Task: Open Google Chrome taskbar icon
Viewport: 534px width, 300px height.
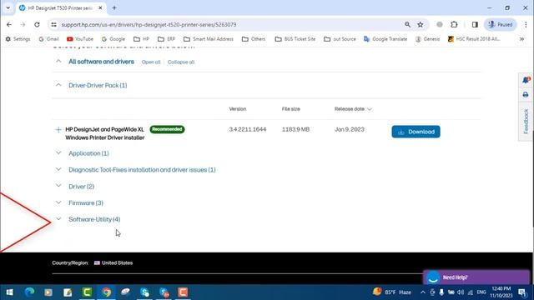Action: pos(106,292)
